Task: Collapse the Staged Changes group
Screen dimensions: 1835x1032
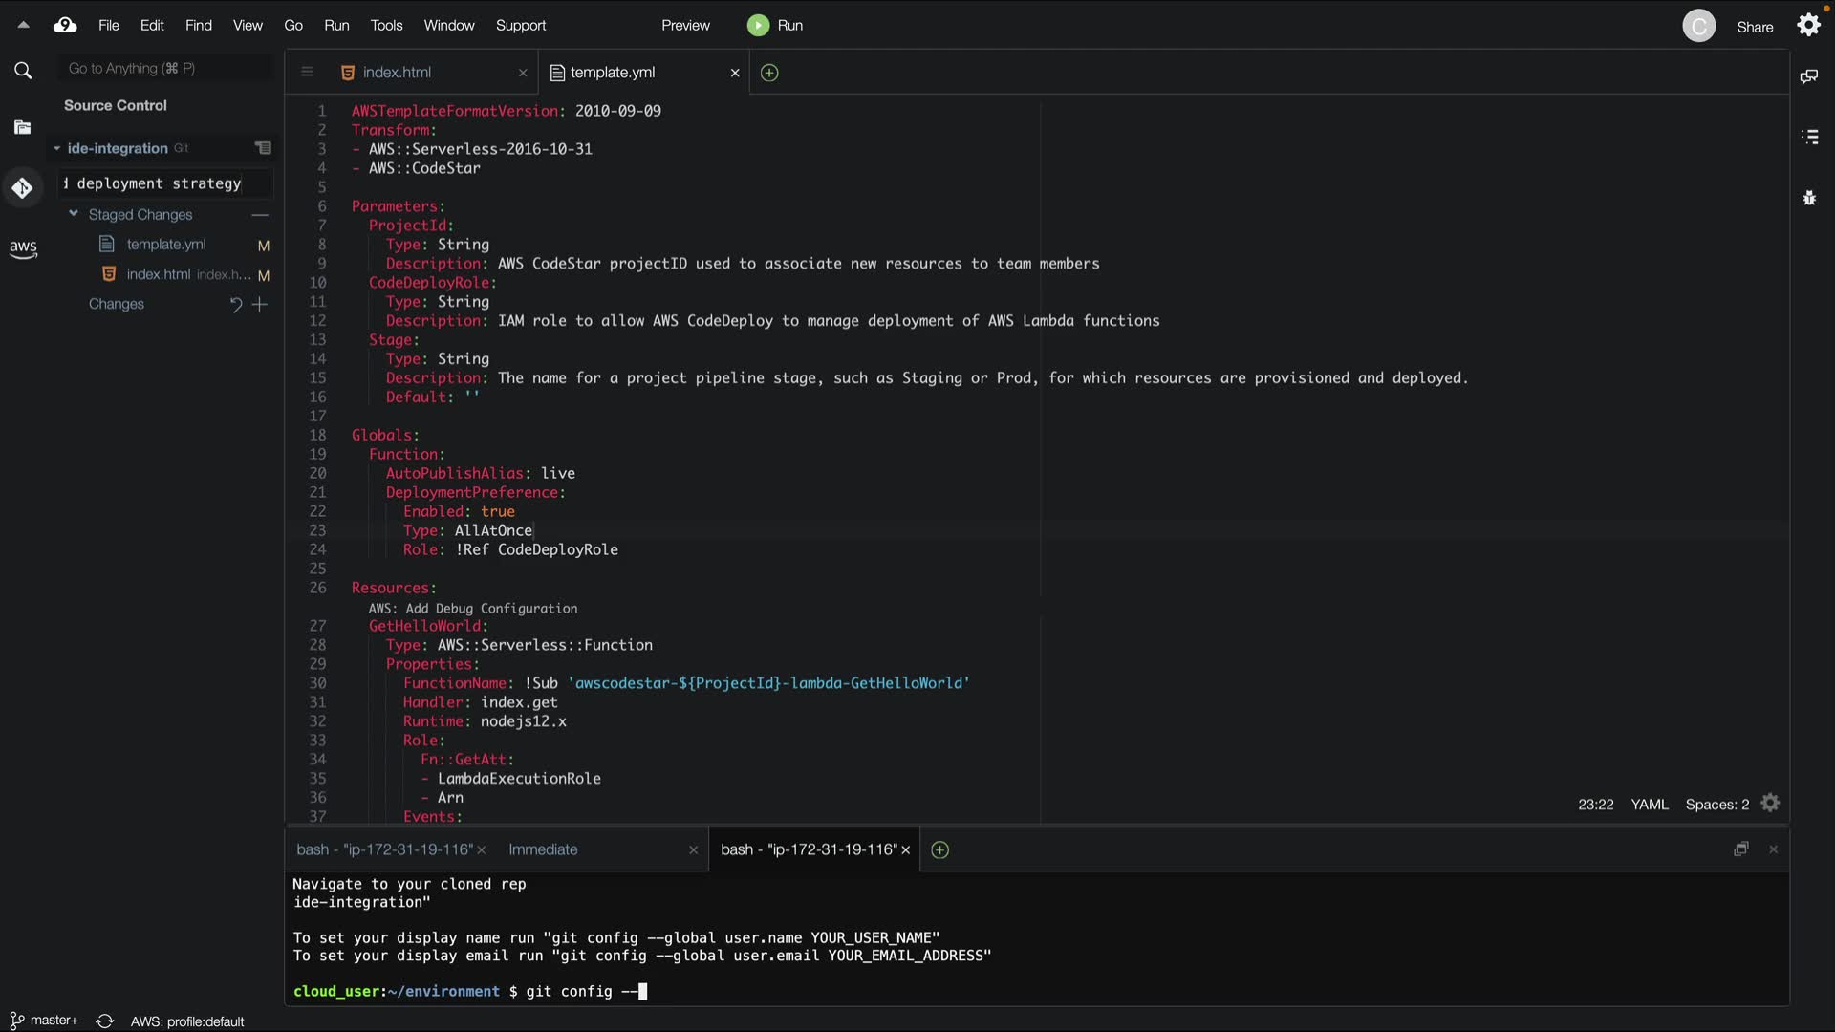Action: tap(74, 214)
